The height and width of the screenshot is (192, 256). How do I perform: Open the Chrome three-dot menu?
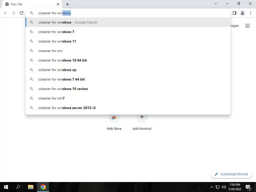pyautogui.click(x=250, y=13)
